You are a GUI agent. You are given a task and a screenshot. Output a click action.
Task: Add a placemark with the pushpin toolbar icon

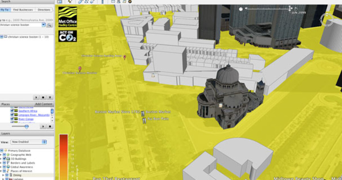69,1
